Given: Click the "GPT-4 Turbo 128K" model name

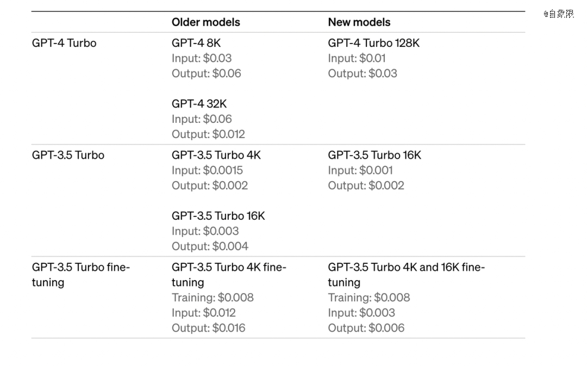Looking at the screenshot, I should 373,43.
